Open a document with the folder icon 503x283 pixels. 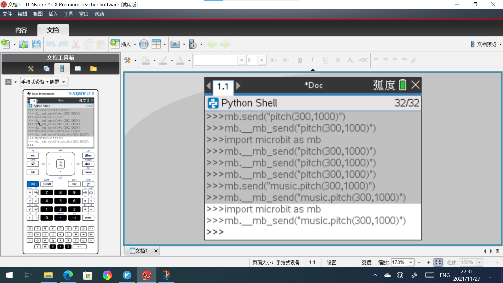click(24, 44)
